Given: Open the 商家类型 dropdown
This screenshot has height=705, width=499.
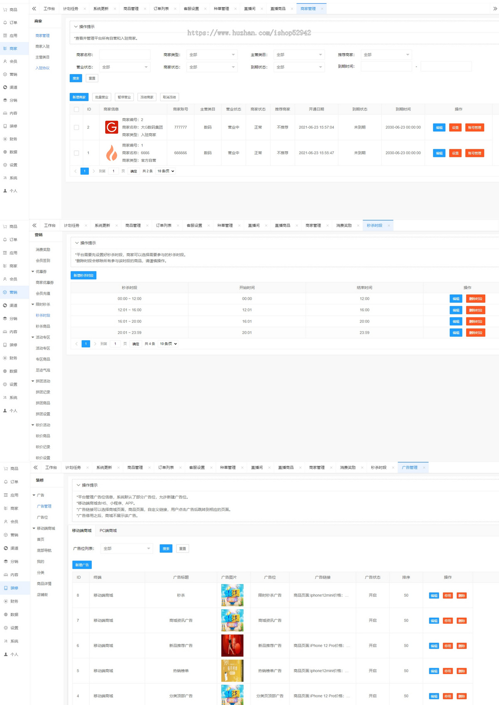Looking at the screenshot, I should coord(212,55).
